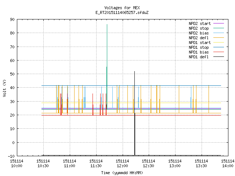Click the y-axis tick label 80
This screenshot has height=176, width=235.
click(x=12, y=33)
